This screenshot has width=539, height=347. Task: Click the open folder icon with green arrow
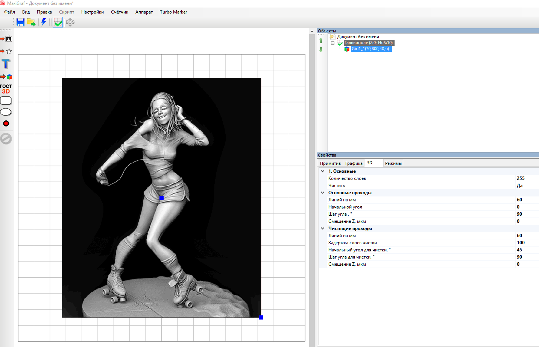[31, 22]
